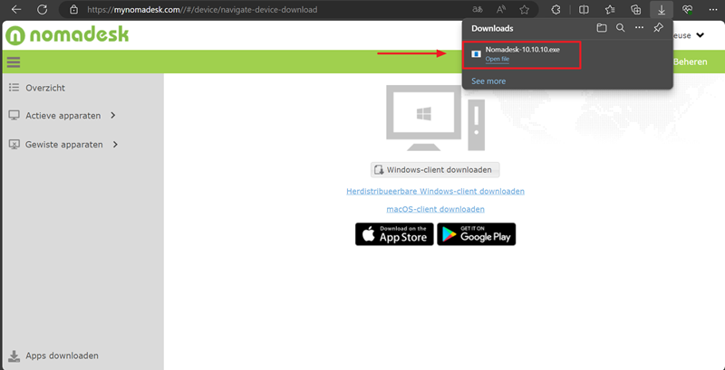Click Open file under Nomadesk-10.10.10.exe

497,59
